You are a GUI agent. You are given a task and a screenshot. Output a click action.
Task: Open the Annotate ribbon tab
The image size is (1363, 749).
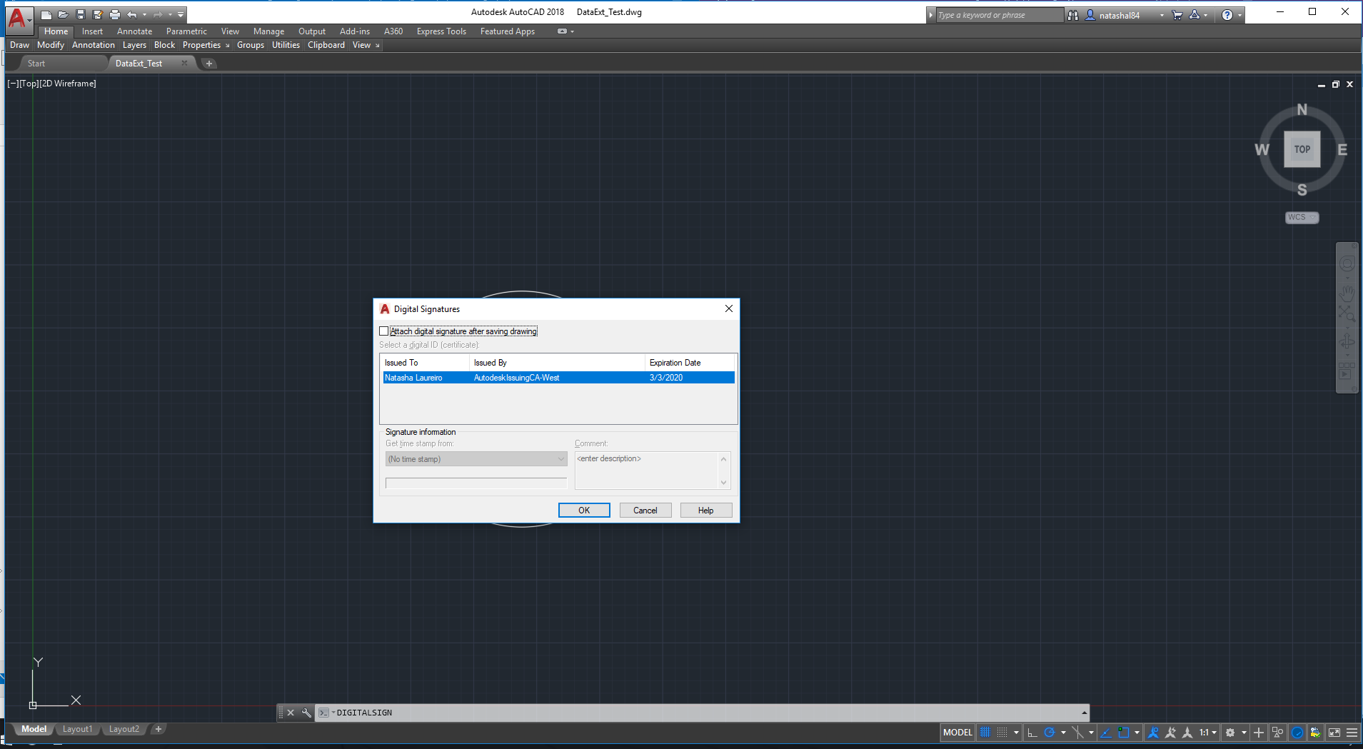pos(134,31)
